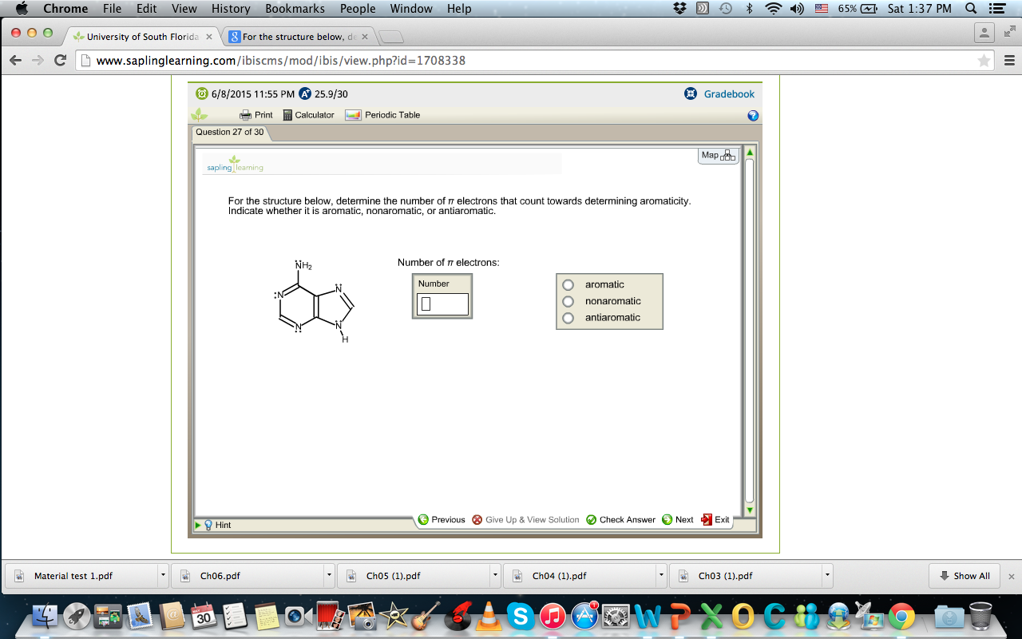Click the Hint lightbulb icon
Screen dimensions: 1022x639
coord(209,525)
